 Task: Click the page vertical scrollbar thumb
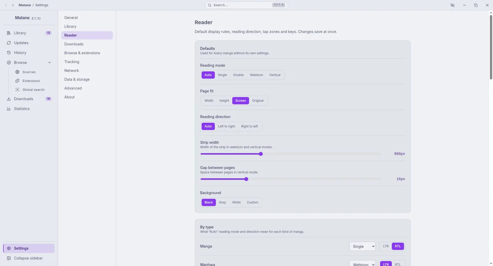click(491, 47)
